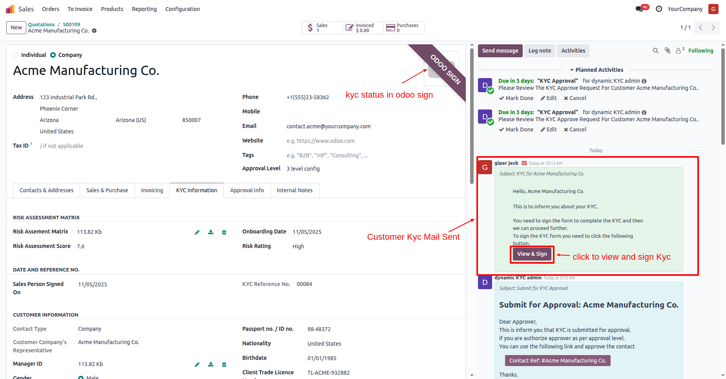The width and height of the screenshot is (726, 379).
Task: Toggle the Following subscription status
Action: [x=700, y=51]
